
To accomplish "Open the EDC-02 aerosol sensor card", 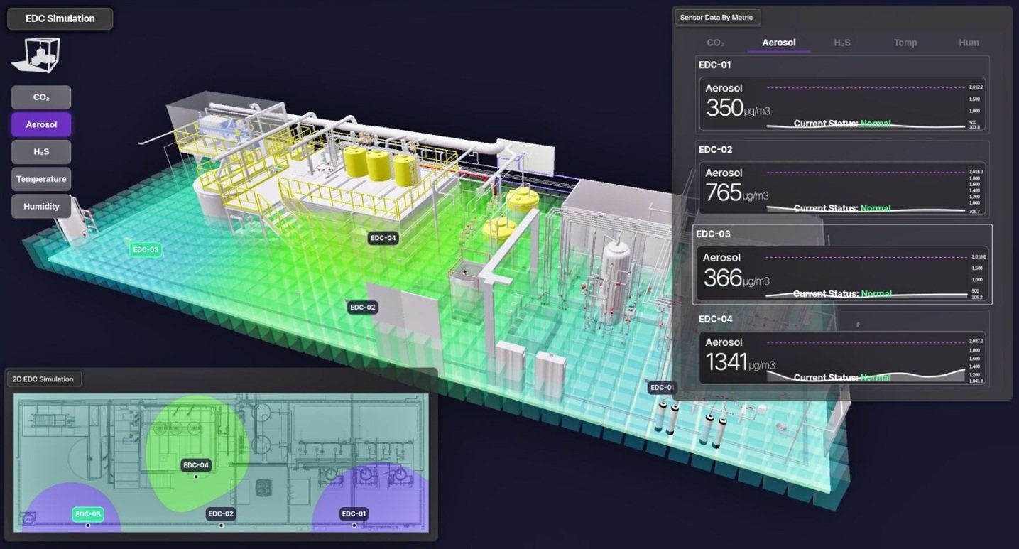I will tap(842, 188).
